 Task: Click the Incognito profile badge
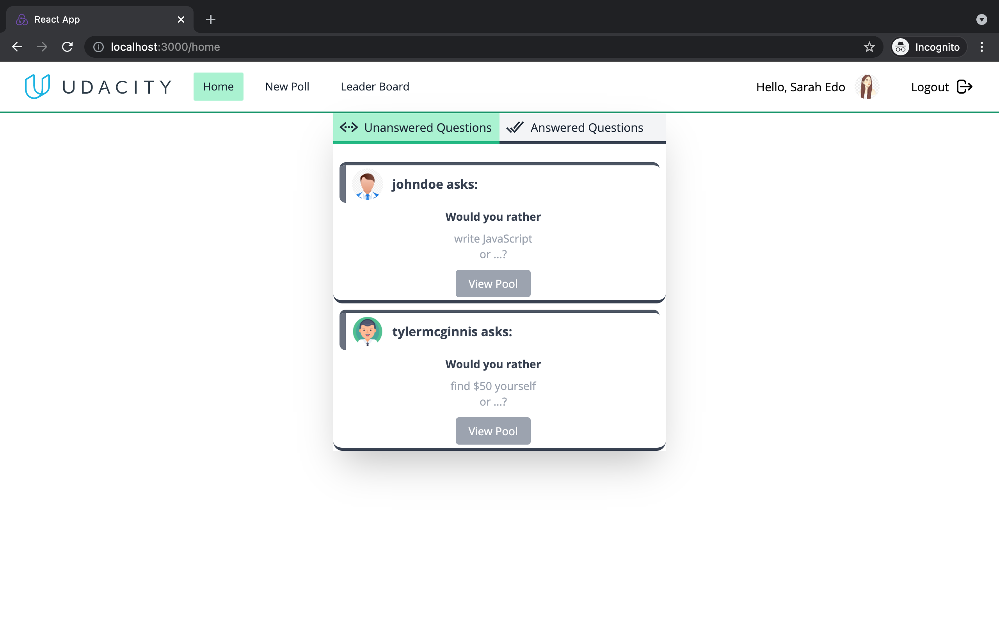click(x=928, y=47)
